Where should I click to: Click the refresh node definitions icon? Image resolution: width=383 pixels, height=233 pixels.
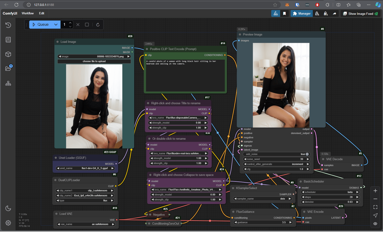tap(98, 24)
